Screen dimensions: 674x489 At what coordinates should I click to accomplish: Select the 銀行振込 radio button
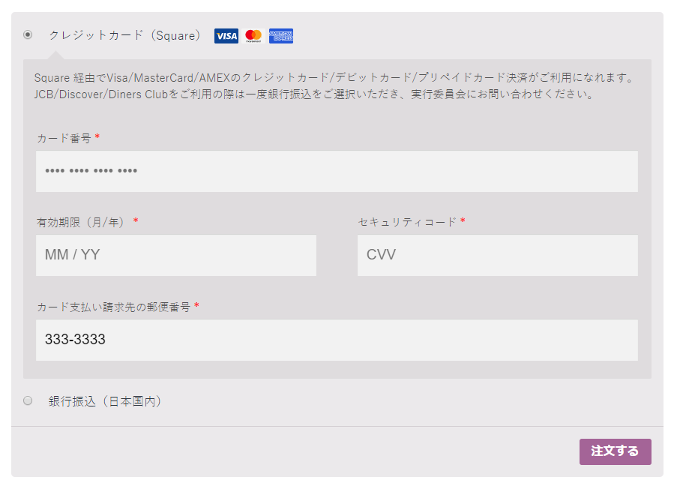[28, 400]
